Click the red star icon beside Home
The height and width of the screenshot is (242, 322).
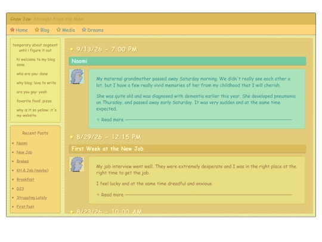(13, 30)
